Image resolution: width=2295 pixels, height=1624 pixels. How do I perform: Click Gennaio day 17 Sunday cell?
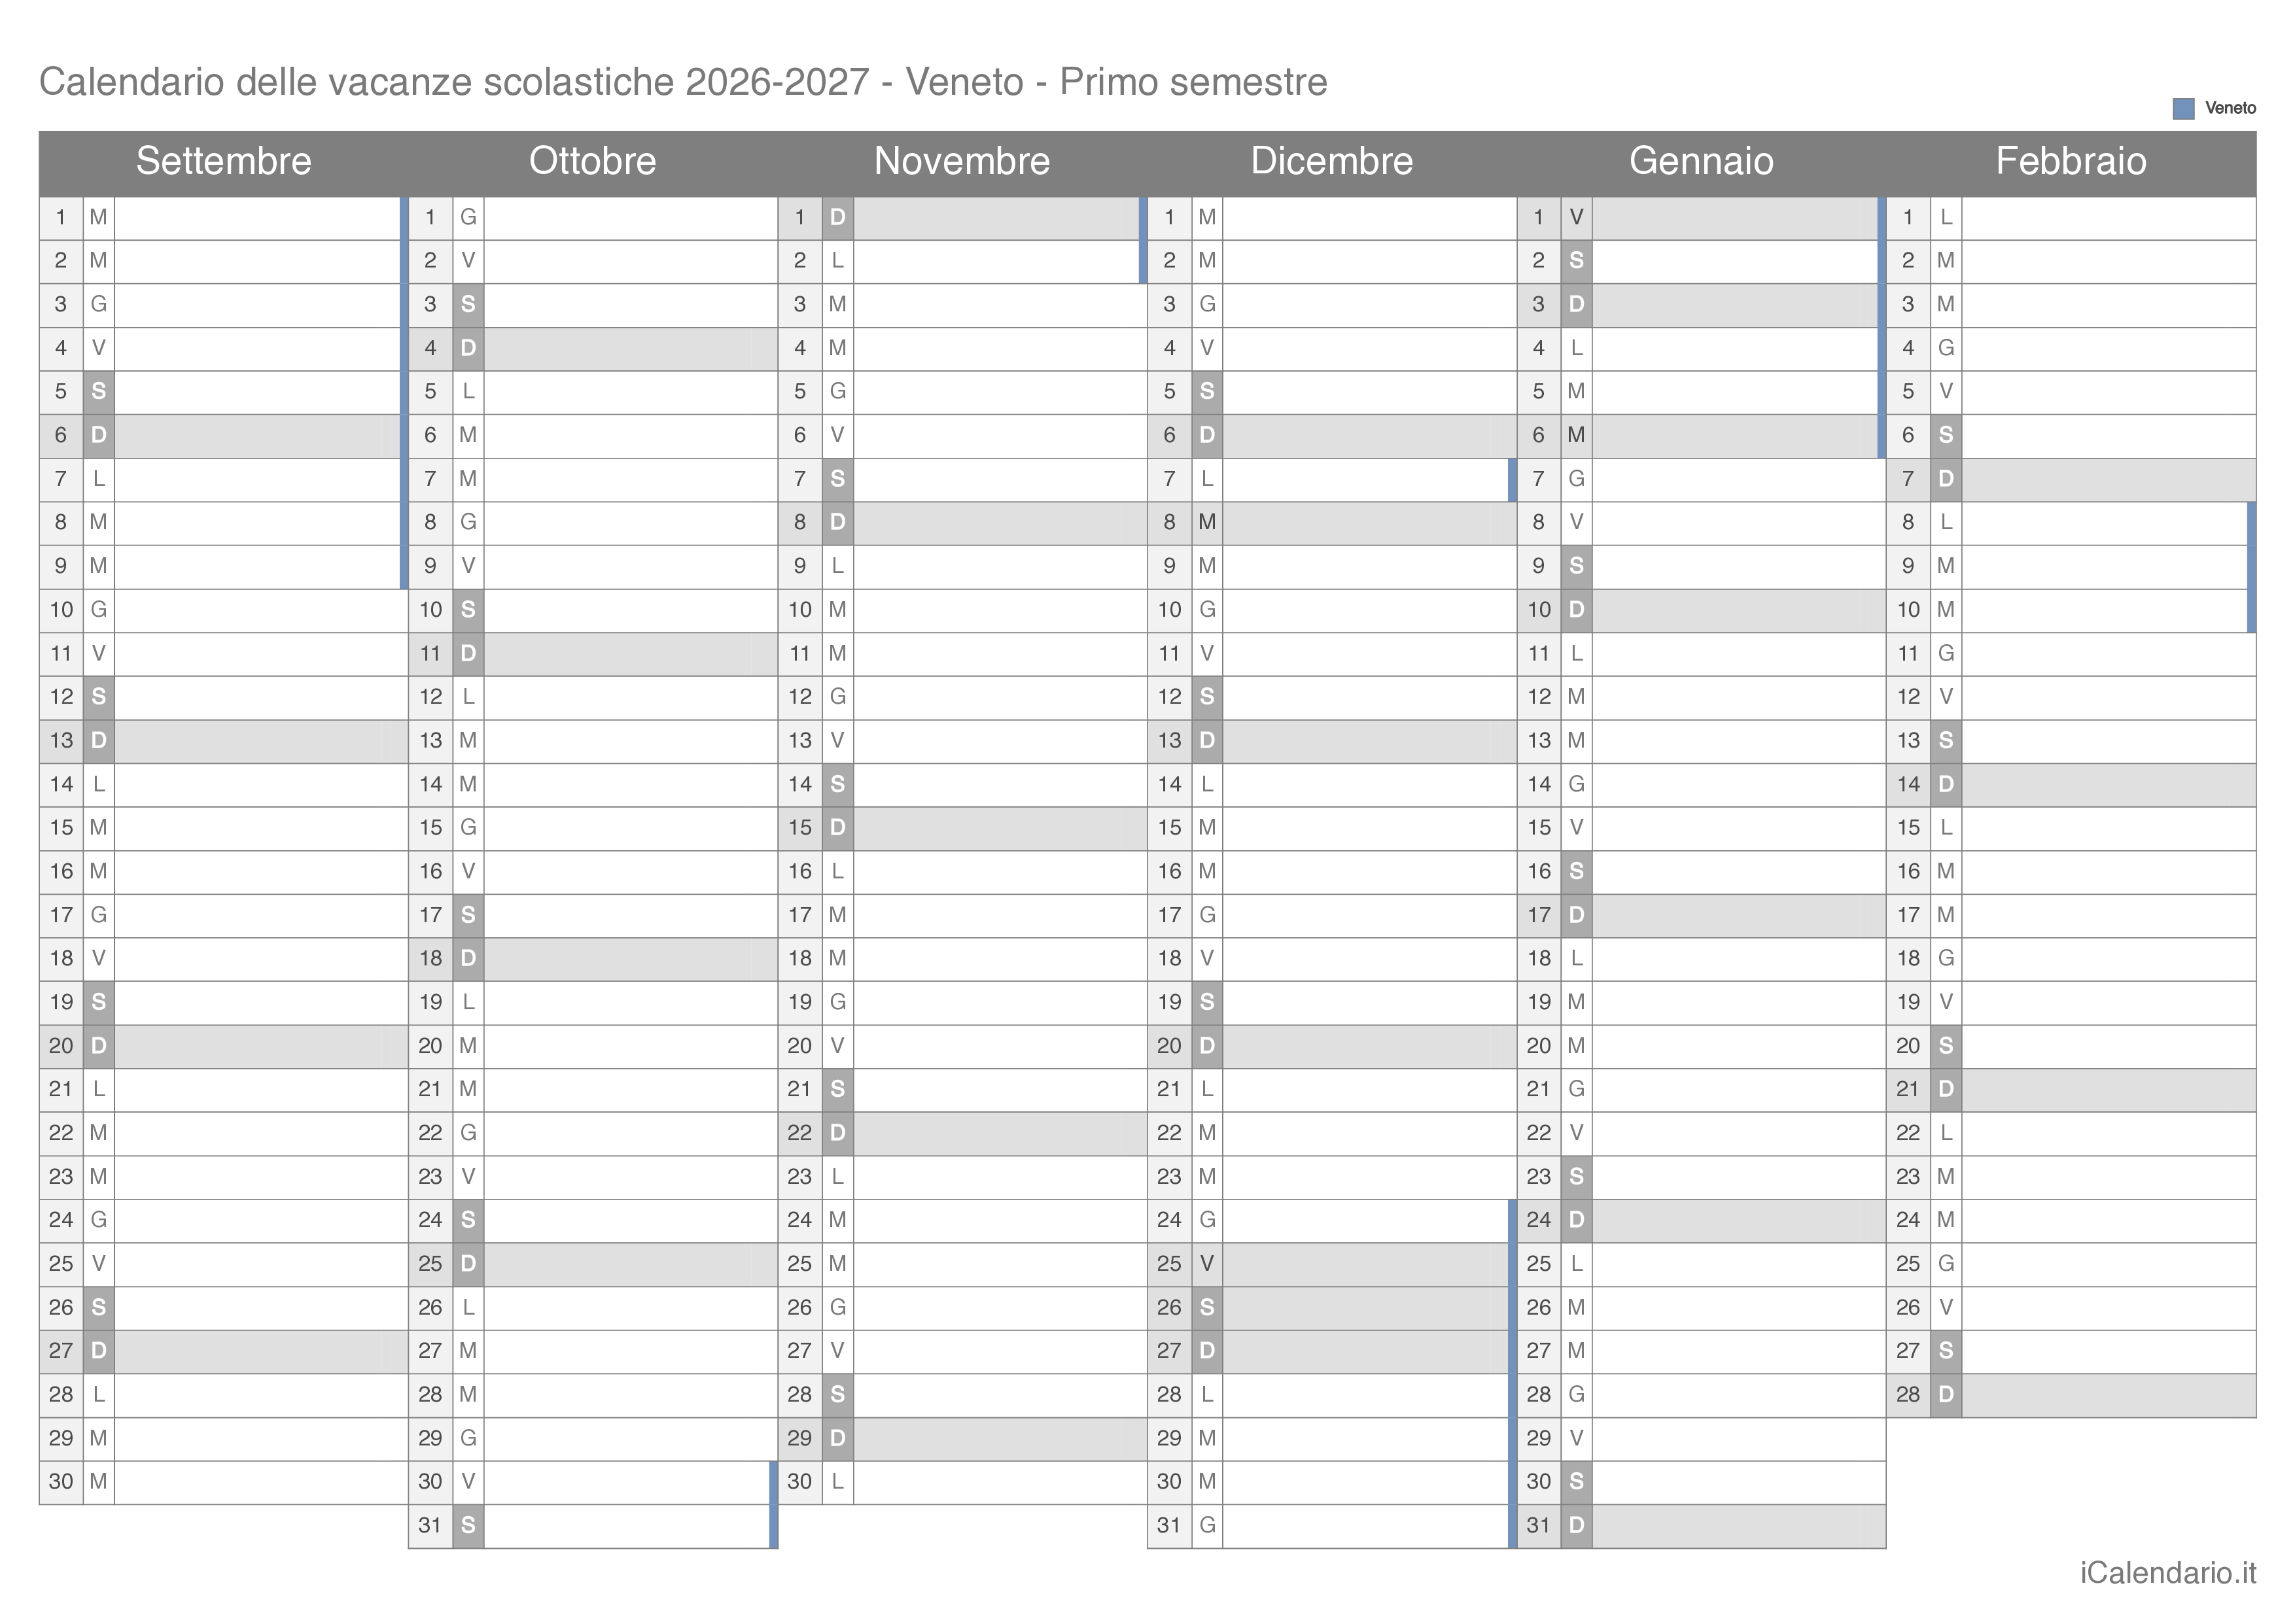[1576, 915]
